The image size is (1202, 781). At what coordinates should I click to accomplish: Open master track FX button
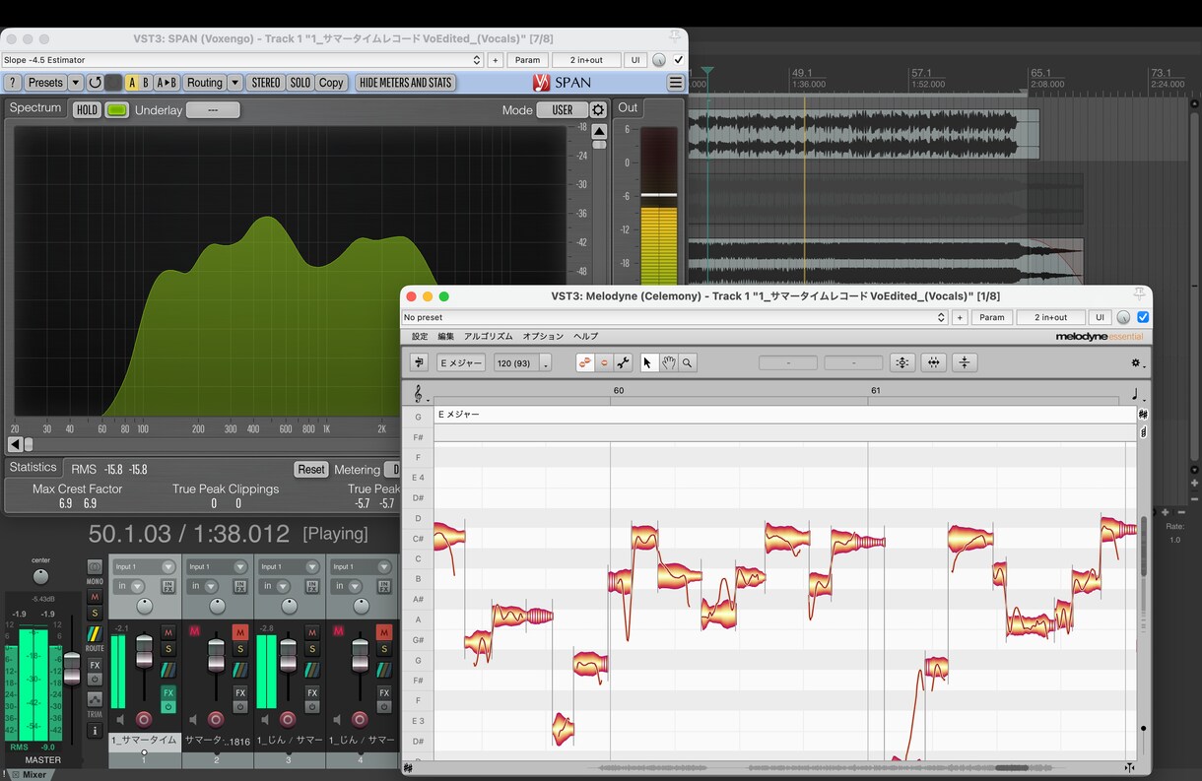95,666
